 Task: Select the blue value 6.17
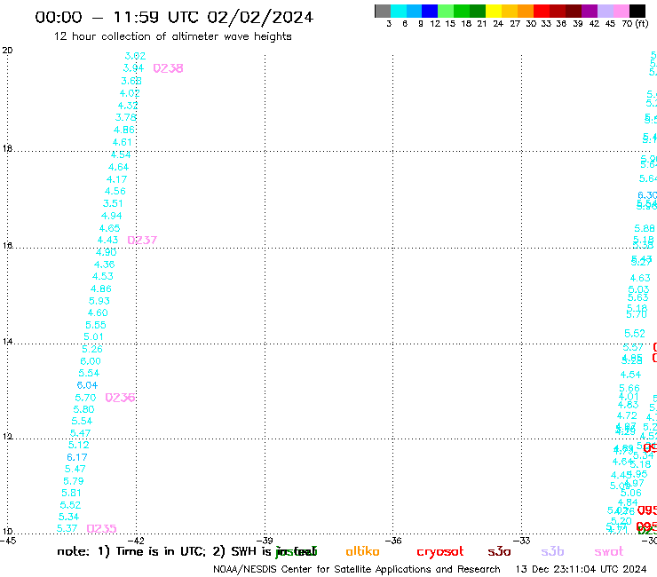(77, 457)
